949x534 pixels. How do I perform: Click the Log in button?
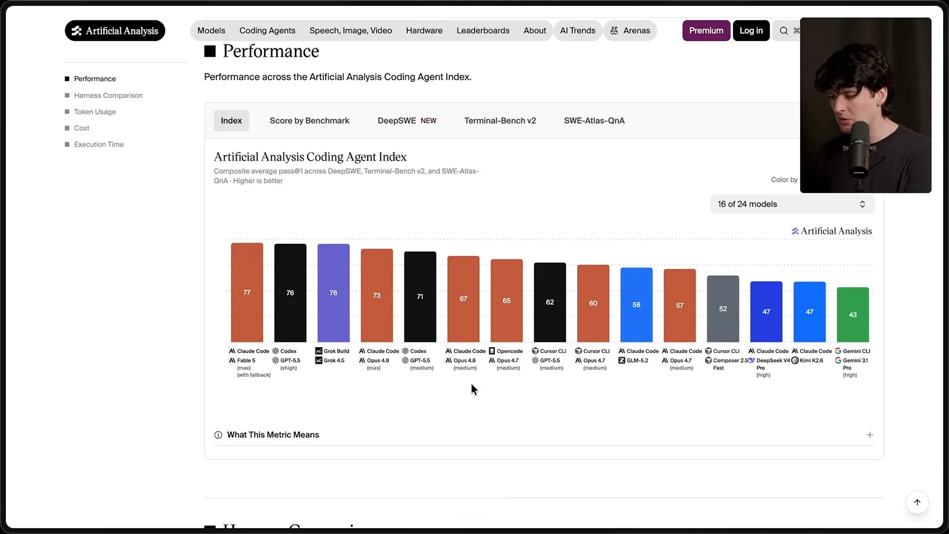tap(751, 31)
